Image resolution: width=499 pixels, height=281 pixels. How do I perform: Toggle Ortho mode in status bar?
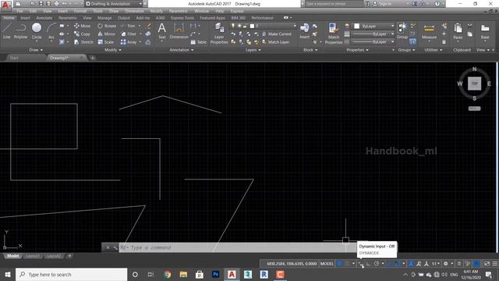pyautogui.click(x=369, y=264)
